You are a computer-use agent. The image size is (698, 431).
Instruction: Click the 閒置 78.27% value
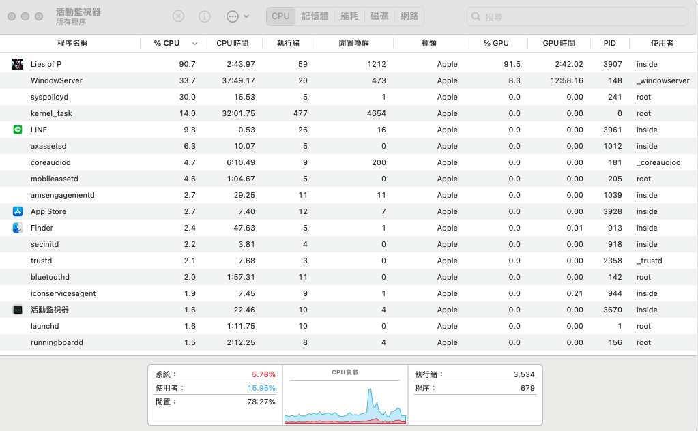pyautogui.click(x=261, y=402)
